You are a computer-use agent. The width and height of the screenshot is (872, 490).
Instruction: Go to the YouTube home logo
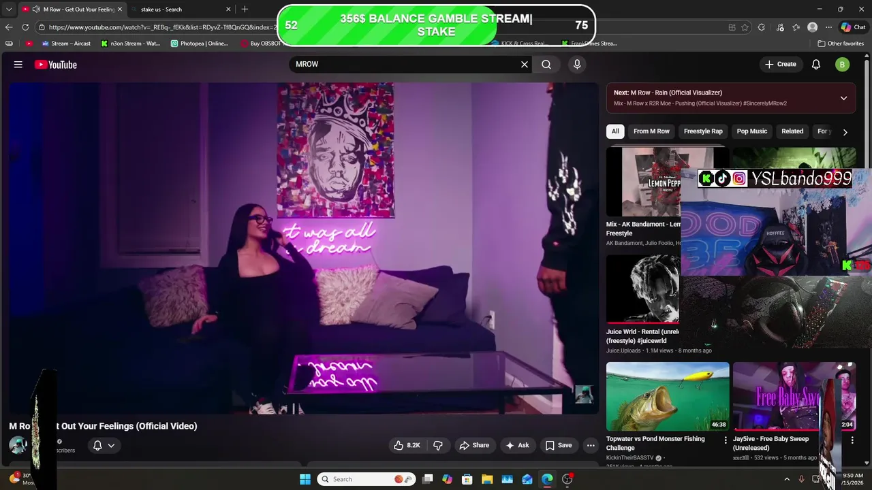pyautogui.click(x=56, y=65)
